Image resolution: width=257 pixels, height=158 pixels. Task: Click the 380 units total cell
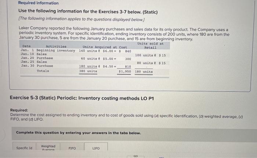point(88,71)
